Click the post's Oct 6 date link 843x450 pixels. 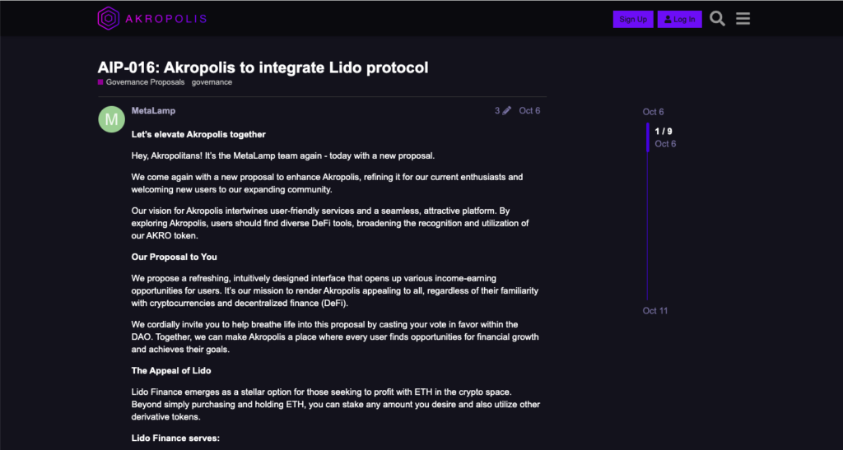[x=529, y=111]
